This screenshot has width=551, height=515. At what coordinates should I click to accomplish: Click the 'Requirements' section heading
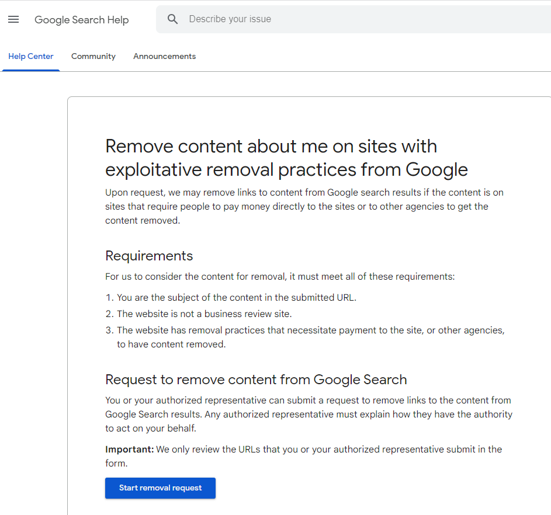[x=149, y=256]
